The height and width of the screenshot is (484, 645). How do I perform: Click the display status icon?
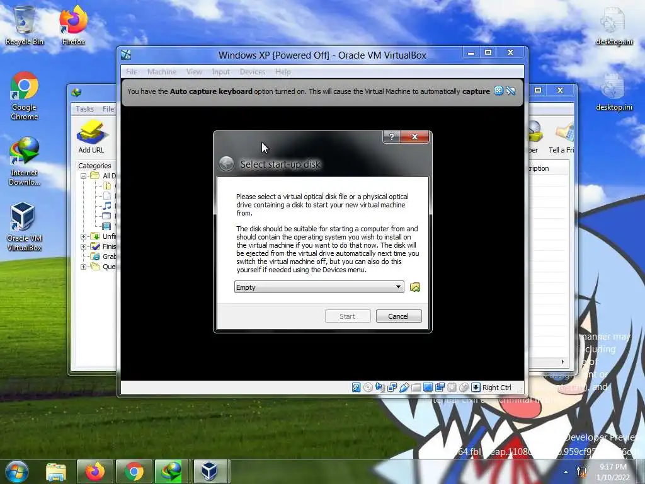[x=428, y=388]
